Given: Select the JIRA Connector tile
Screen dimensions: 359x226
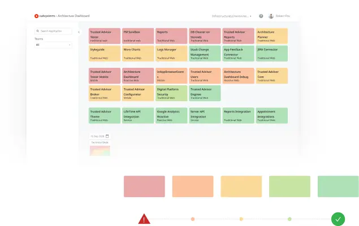Looking at the screenshot, I should pos(272,53).
